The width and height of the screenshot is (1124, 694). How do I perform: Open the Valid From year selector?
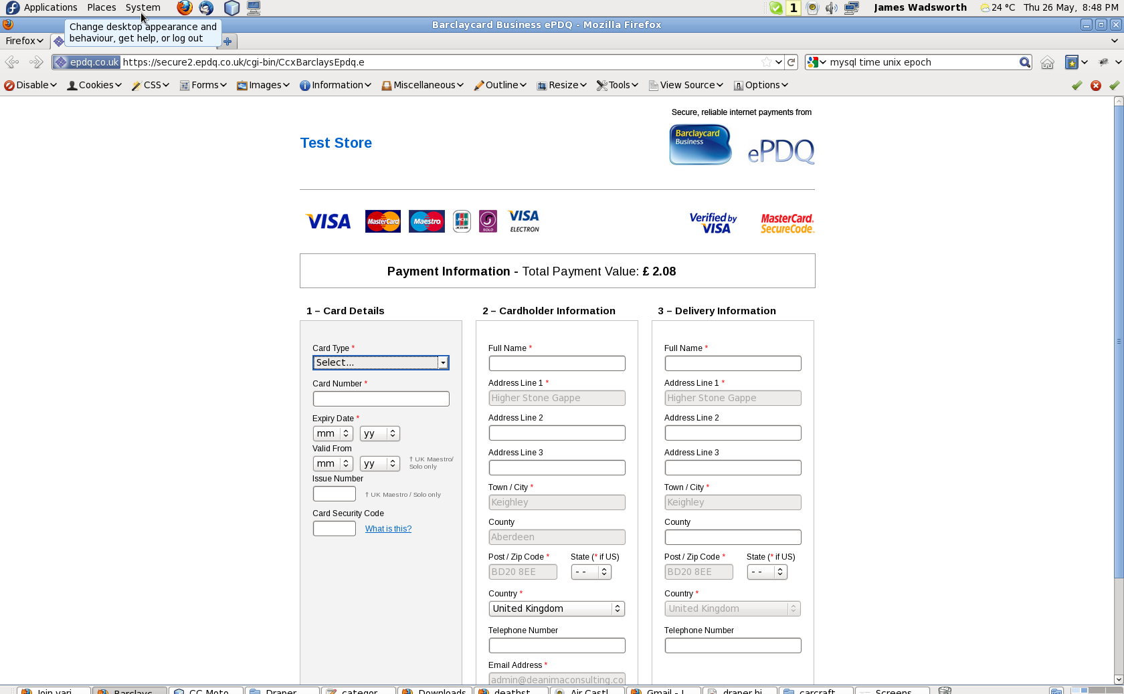(x=379, y=463)
